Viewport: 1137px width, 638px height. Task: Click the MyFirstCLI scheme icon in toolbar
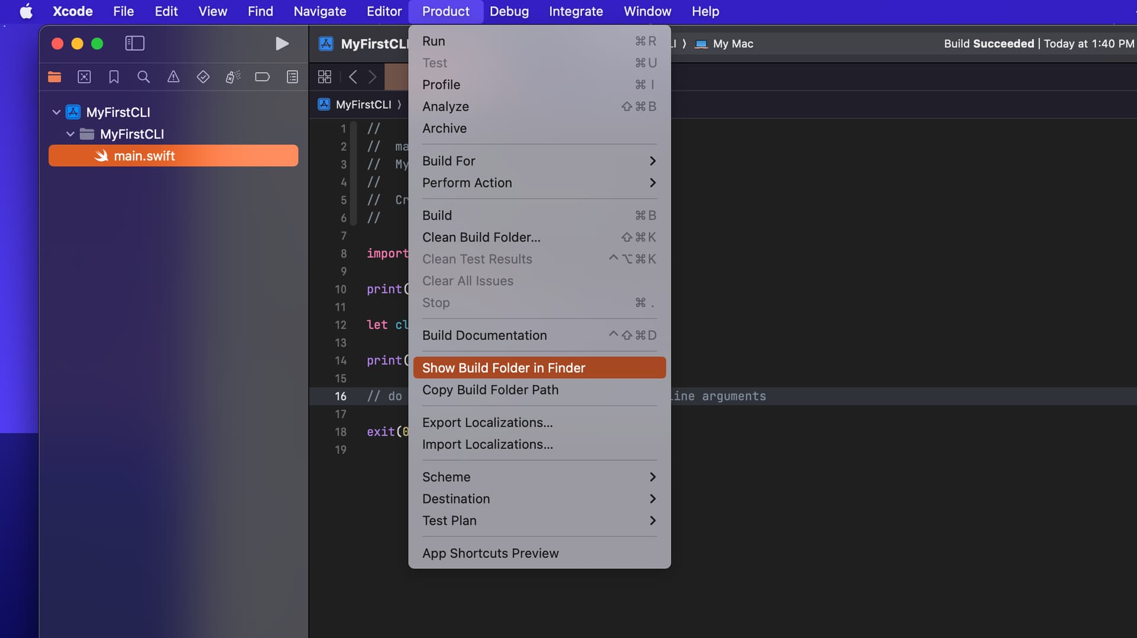(x=326, y=44)
